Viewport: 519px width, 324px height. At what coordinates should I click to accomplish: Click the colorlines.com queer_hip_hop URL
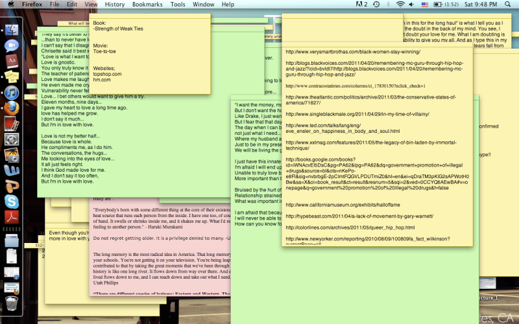click(x=350, y=227)
